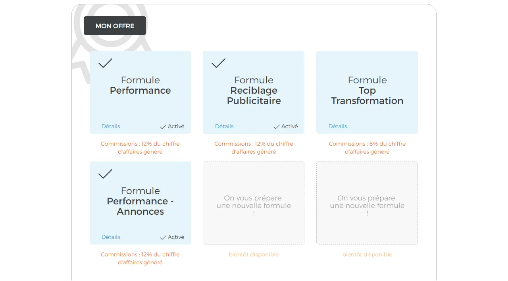Click 6% commissions text under Top Transformation
508x281 pixels.
click(367, 148)
